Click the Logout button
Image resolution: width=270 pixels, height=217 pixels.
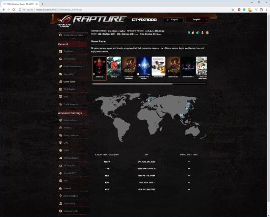173,20
